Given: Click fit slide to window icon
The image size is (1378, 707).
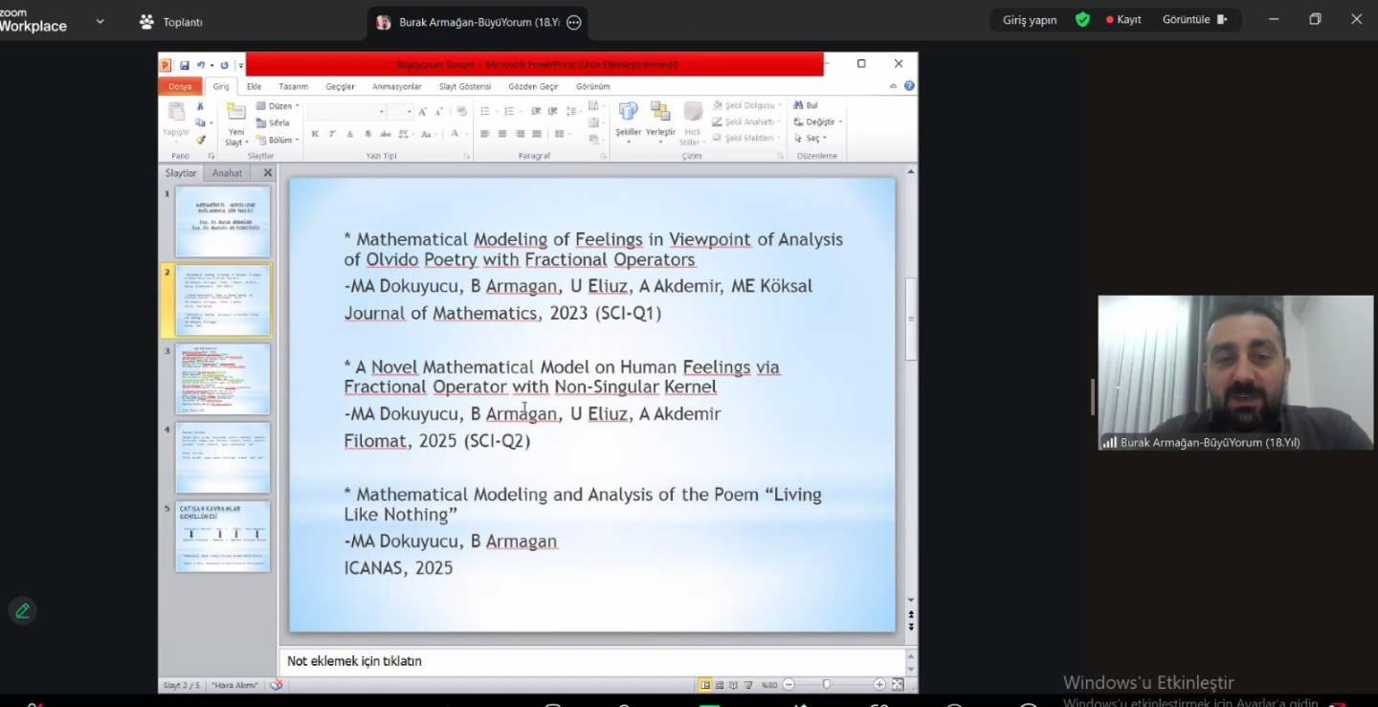Looking at the screenshot, I should pyautogui.click(x=898, y=685).
